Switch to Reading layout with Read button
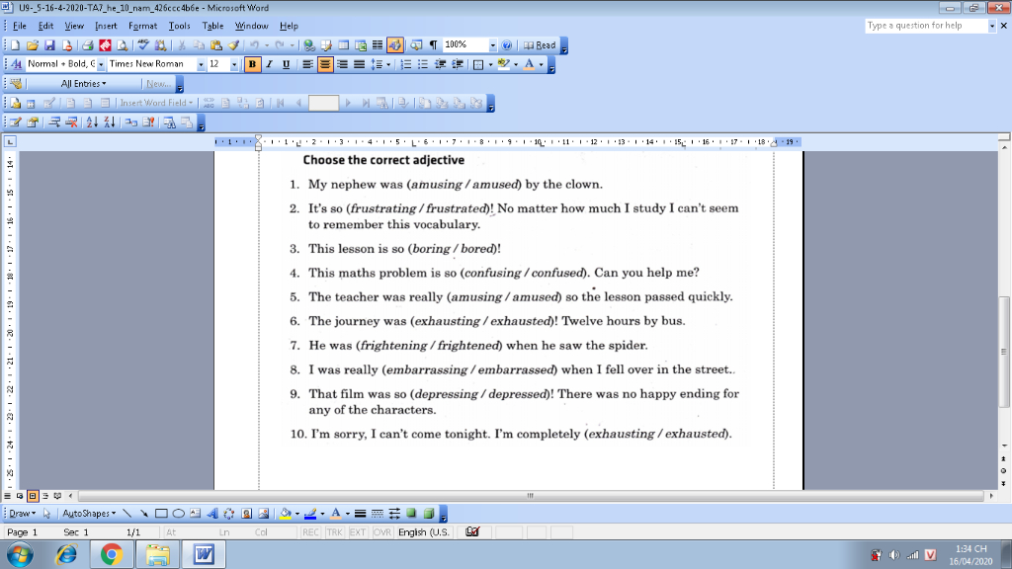This screenshot has height=569, width=1012. tap(540, 45)
